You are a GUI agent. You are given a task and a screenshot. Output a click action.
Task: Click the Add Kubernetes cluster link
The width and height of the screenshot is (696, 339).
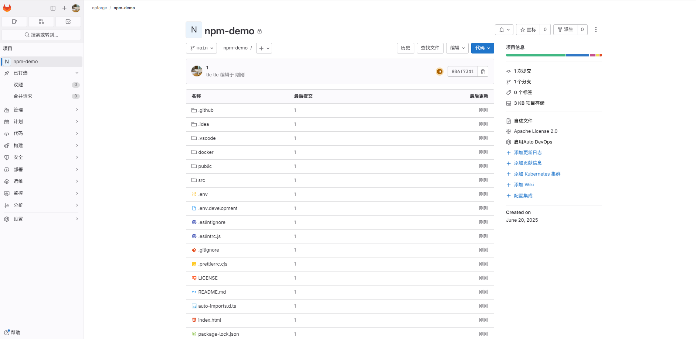tap(537, 174)
